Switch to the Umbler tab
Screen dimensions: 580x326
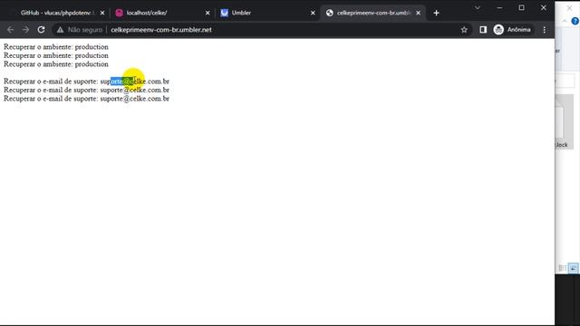(x=267, y=13)
